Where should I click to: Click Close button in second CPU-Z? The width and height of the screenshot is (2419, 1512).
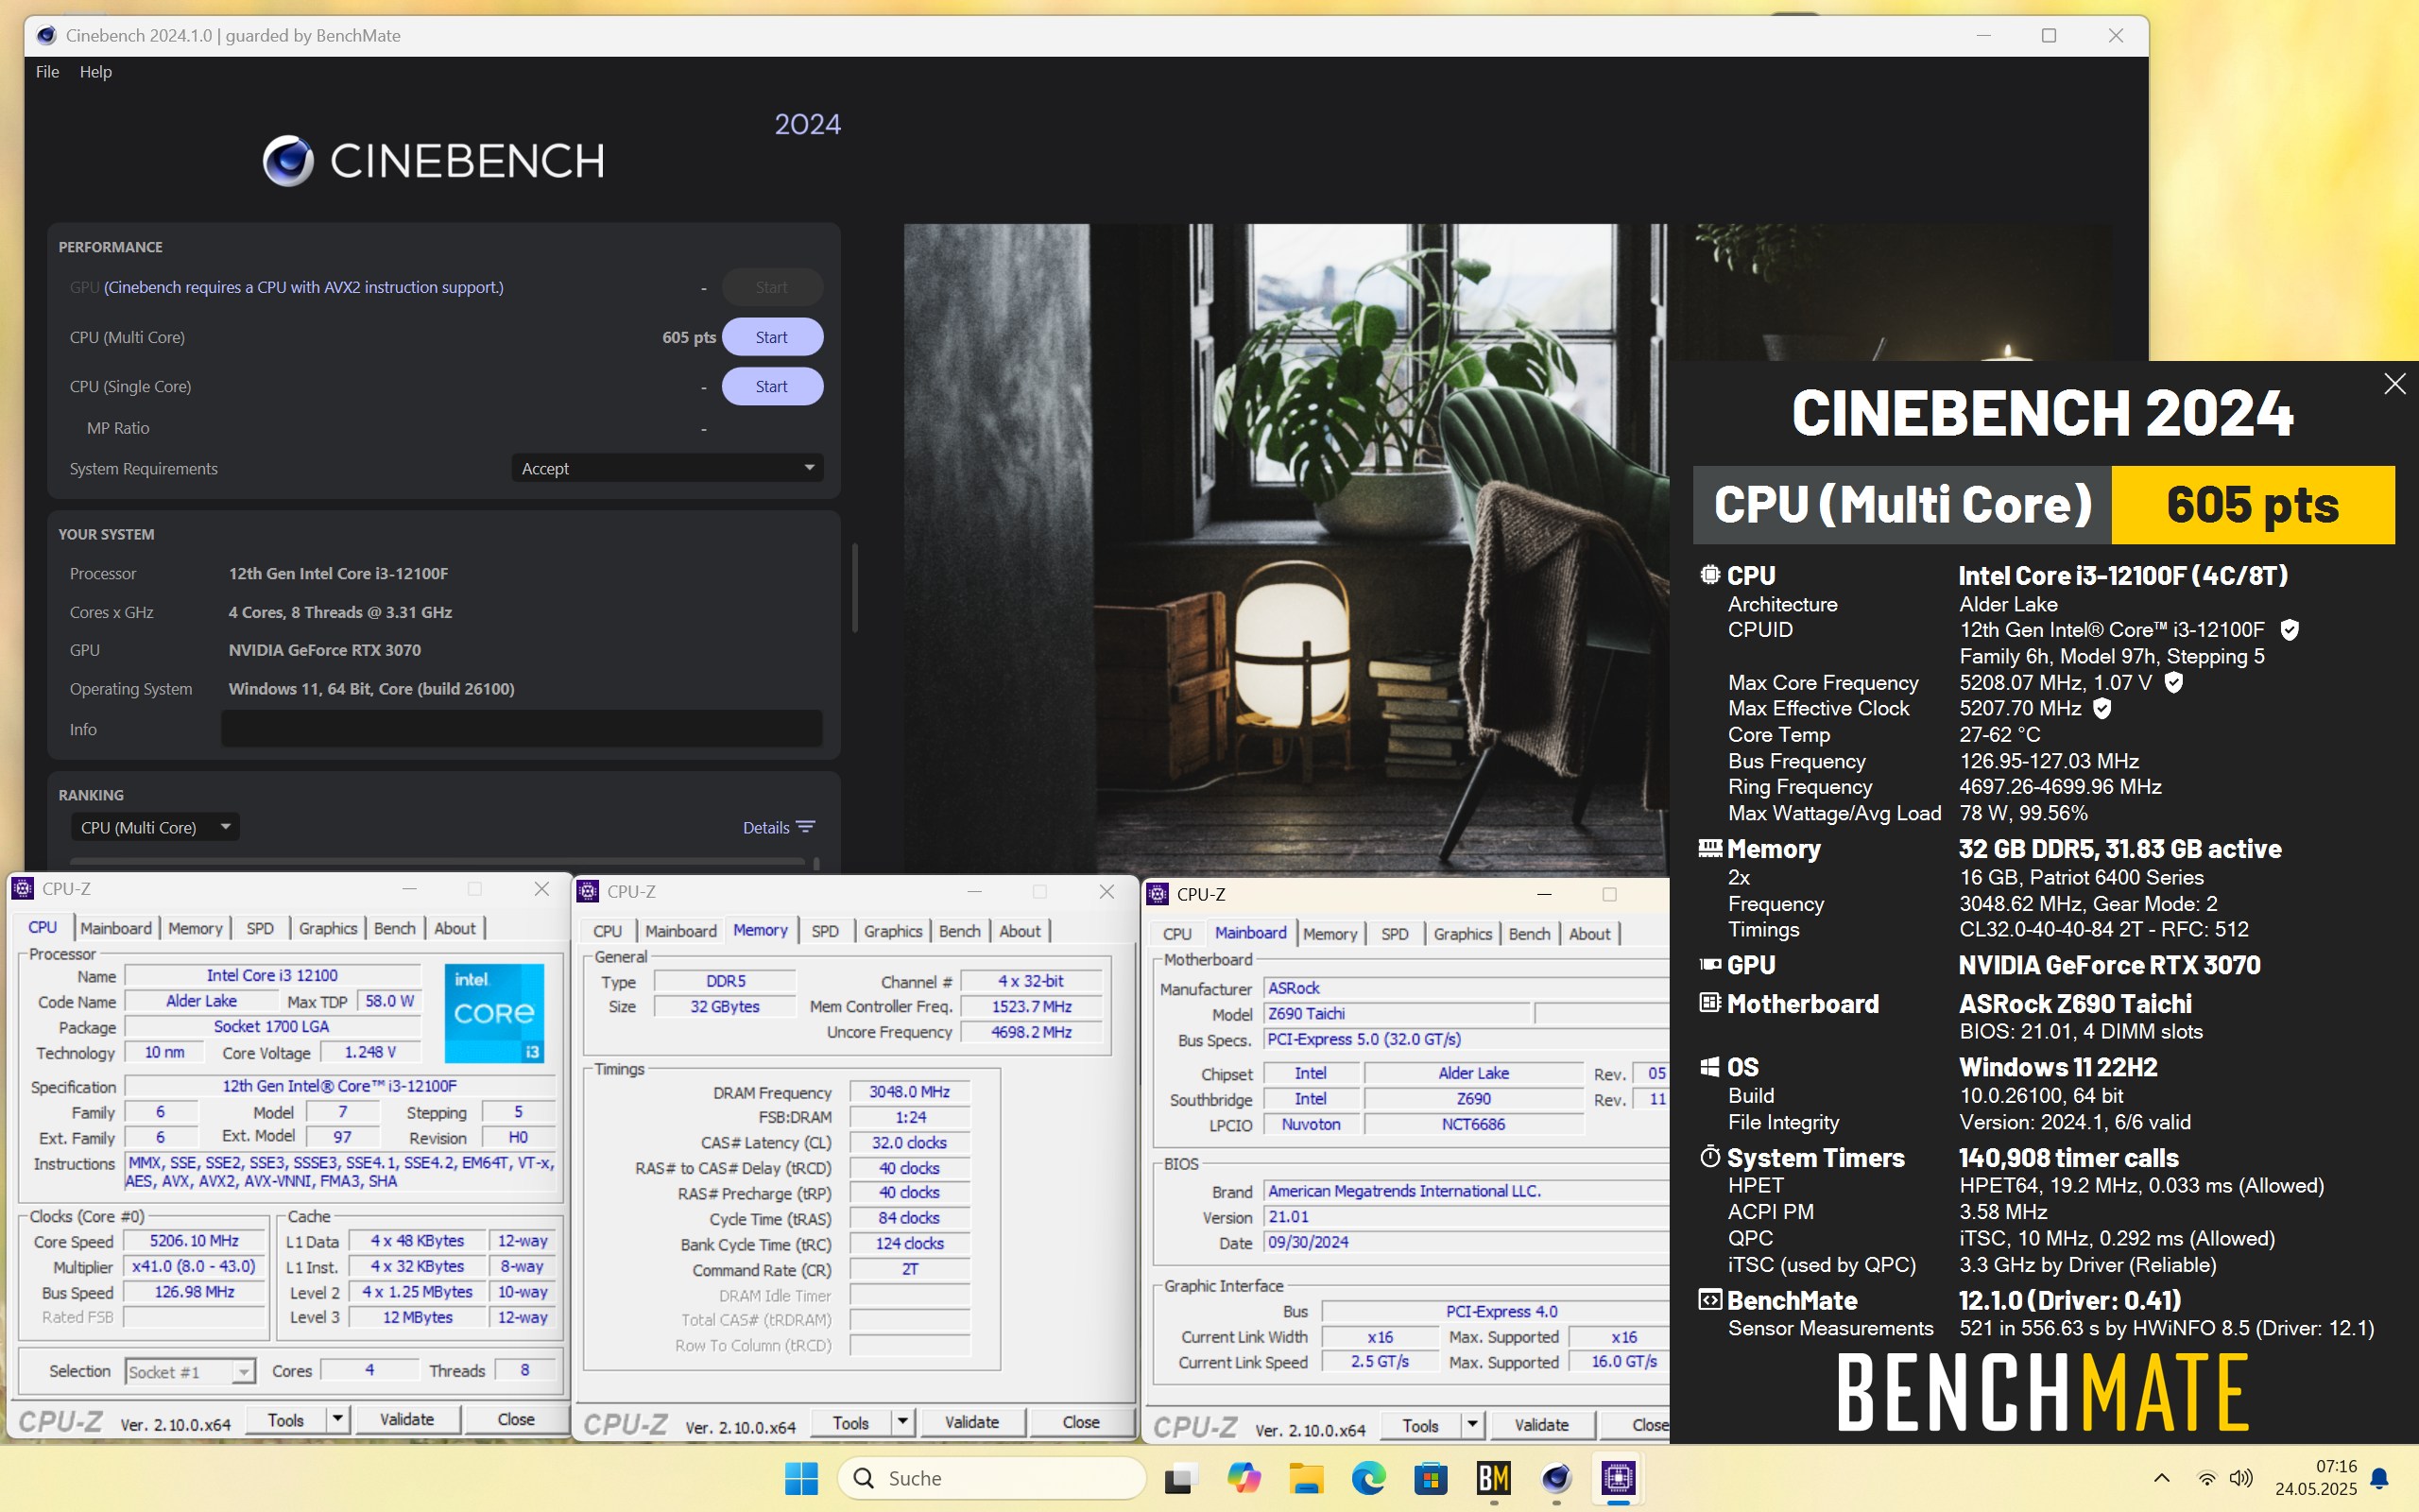(x=1081, y=1422)
